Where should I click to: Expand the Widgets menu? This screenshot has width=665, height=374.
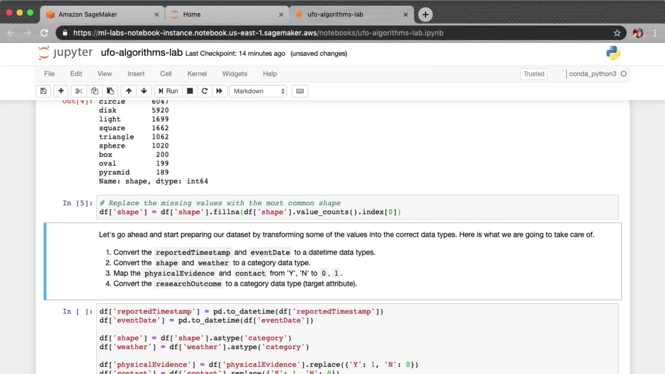click(234, 74)
